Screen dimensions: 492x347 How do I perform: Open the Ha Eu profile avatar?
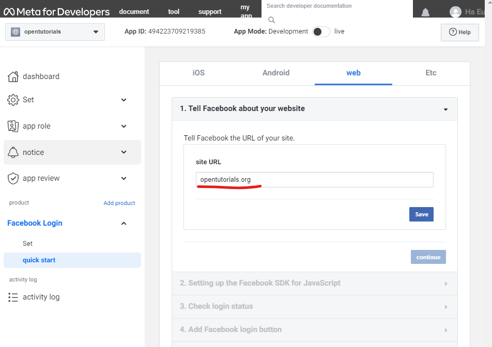455,12
